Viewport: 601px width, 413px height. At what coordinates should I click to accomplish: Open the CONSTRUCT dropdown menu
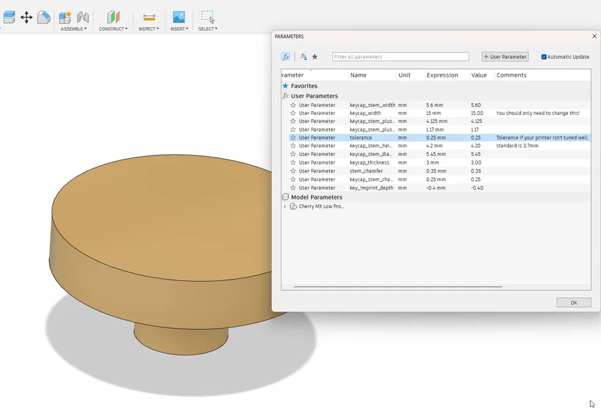113,28
